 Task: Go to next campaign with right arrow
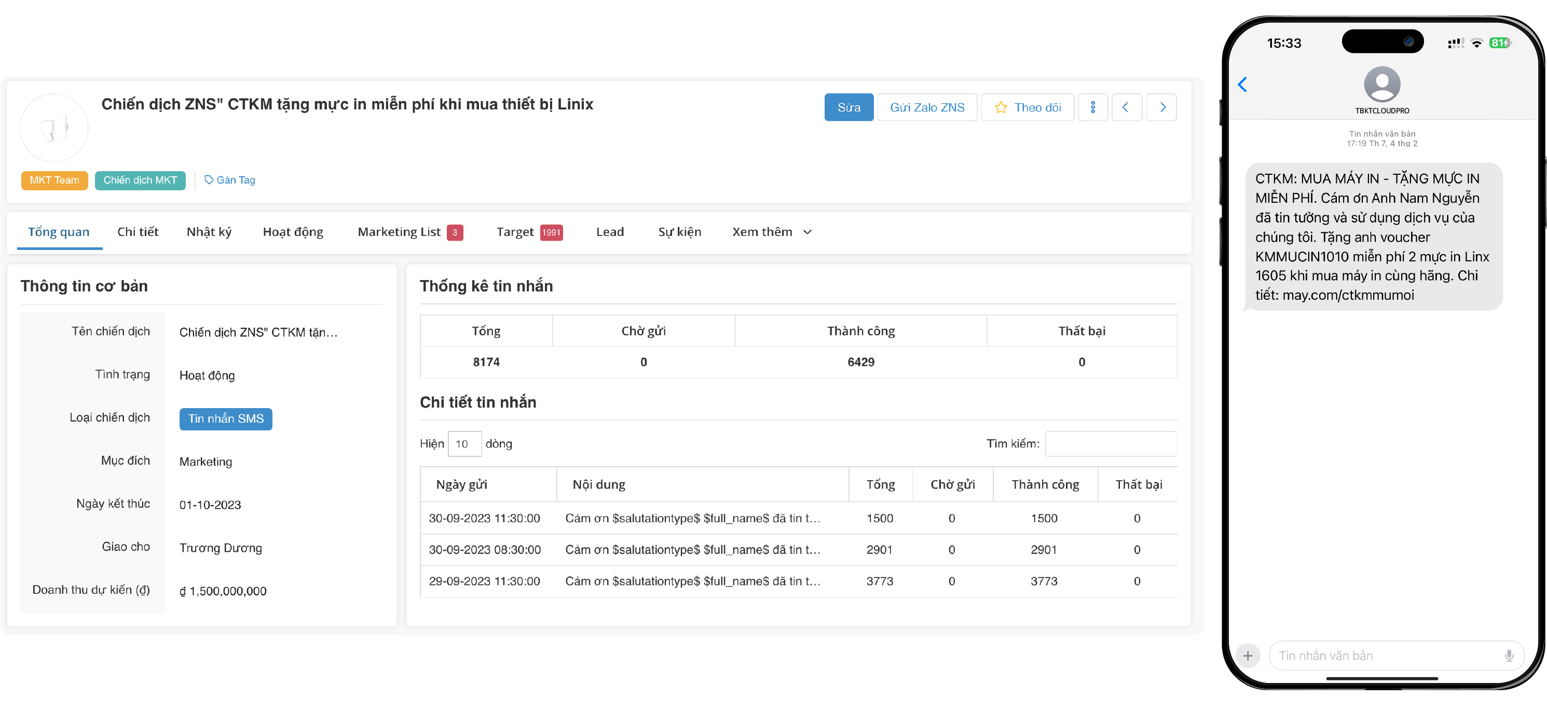pyautogui.click(x=1161, y=107)
